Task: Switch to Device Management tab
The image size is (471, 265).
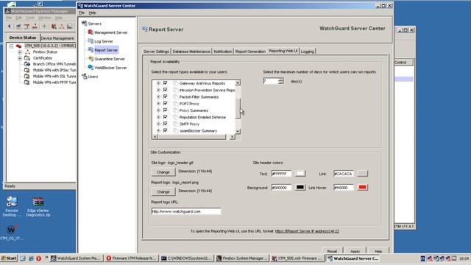Action: click(57, 38)
